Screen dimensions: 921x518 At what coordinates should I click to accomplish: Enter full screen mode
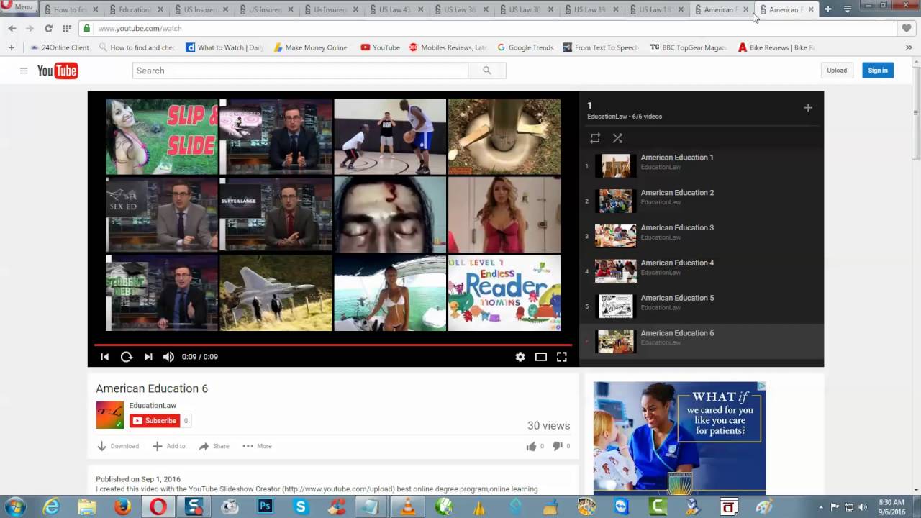coord(562,357)
